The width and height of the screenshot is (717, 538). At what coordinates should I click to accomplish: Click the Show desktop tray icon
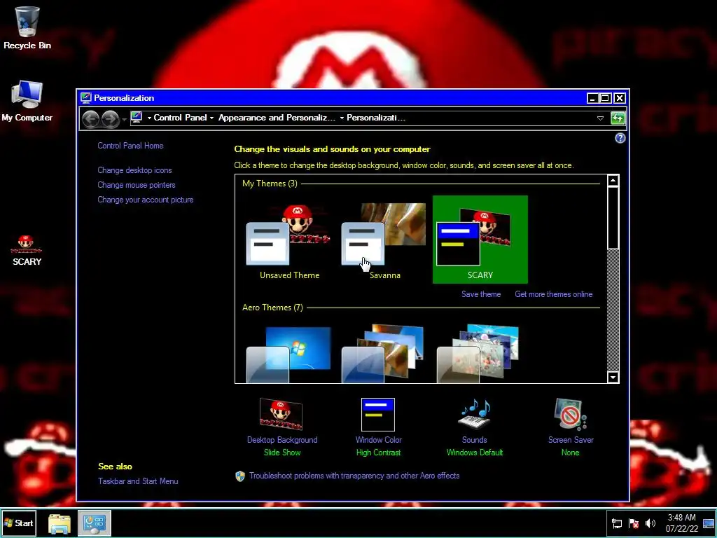coord(709,523)
